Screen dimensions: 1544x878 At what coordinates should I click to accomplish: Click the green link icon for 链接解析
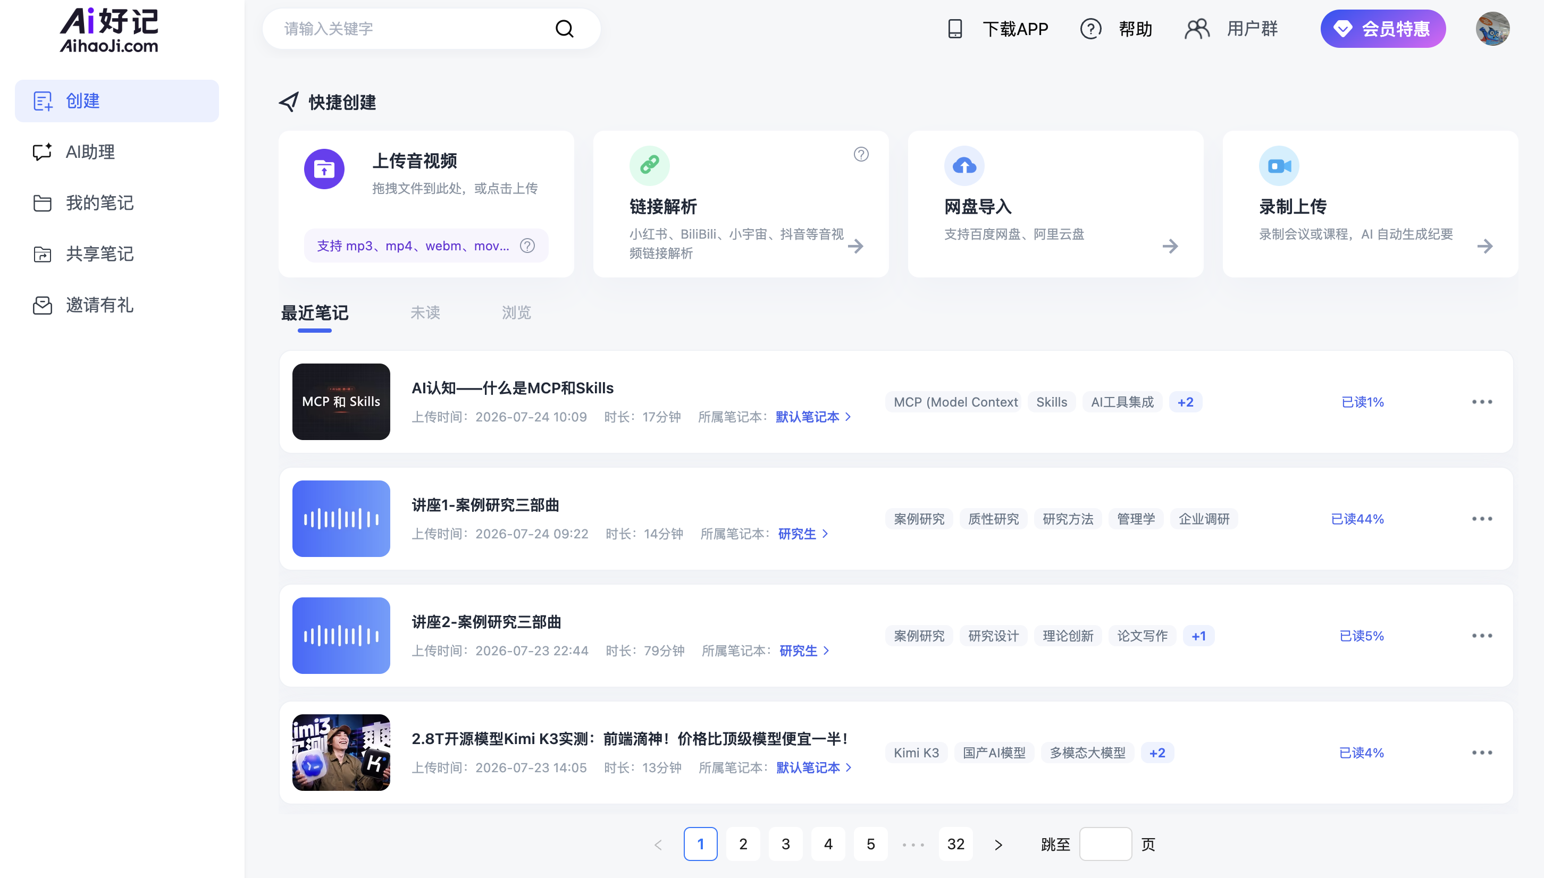point(650,165)
